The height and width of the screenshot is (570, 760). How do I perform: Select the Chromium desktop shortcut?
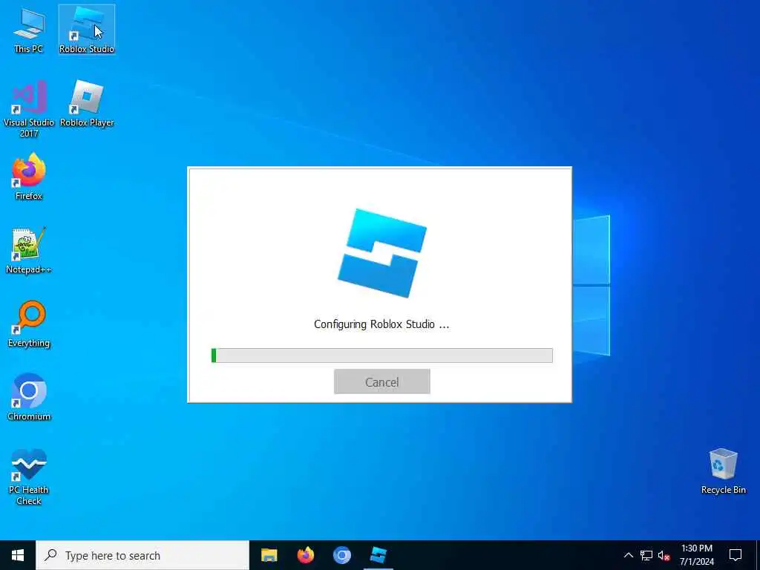(29, 398)
